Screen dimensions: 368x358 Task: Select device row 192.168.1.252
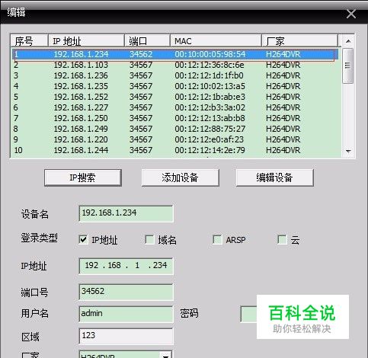175,97
